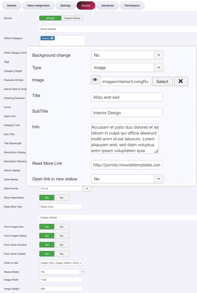Switch to the Advanced tab
197x293 pixels.
[x=107, y=6]
